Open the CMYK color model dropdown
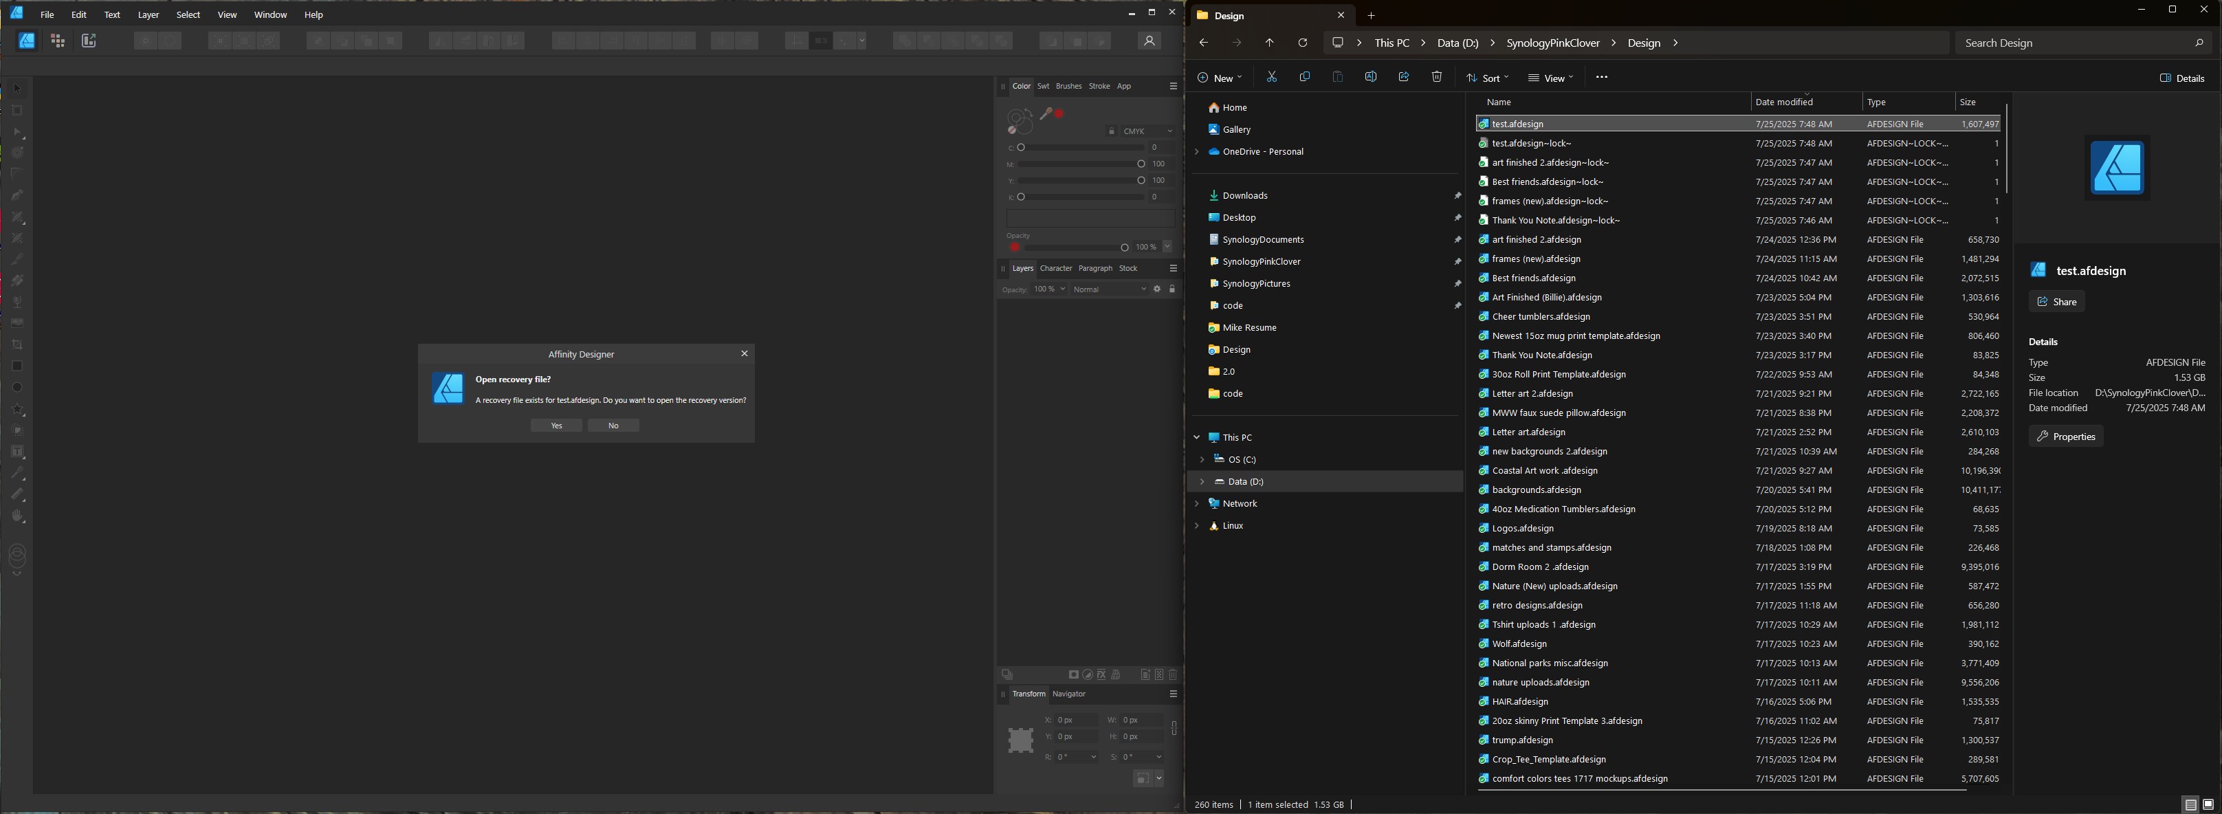Screen dimensions: 2222x814 click(1147, 131)
